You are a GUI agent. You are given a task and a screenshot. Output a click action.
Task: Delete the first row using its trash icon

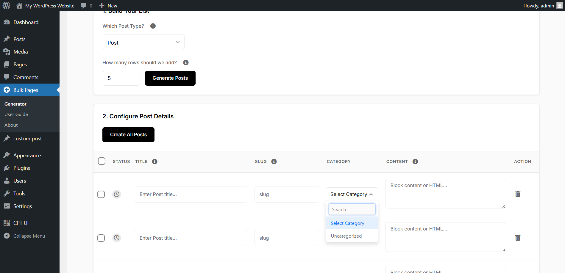point(518,194)
